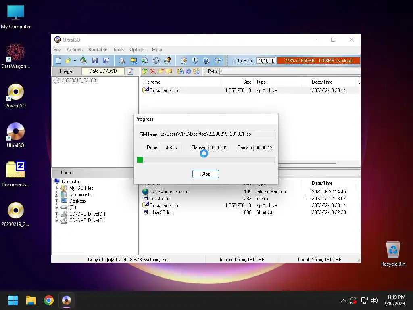Click the red X Delete icon

click(153, 71)
